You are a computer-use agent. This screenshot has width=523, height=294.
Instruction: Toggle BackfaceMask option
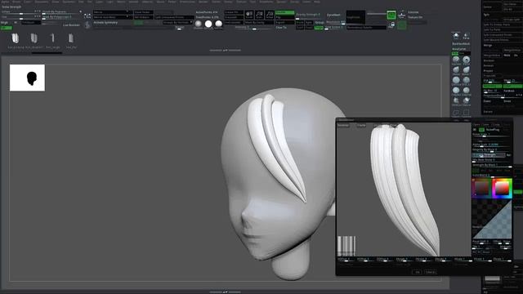click(x=461, y=43)
